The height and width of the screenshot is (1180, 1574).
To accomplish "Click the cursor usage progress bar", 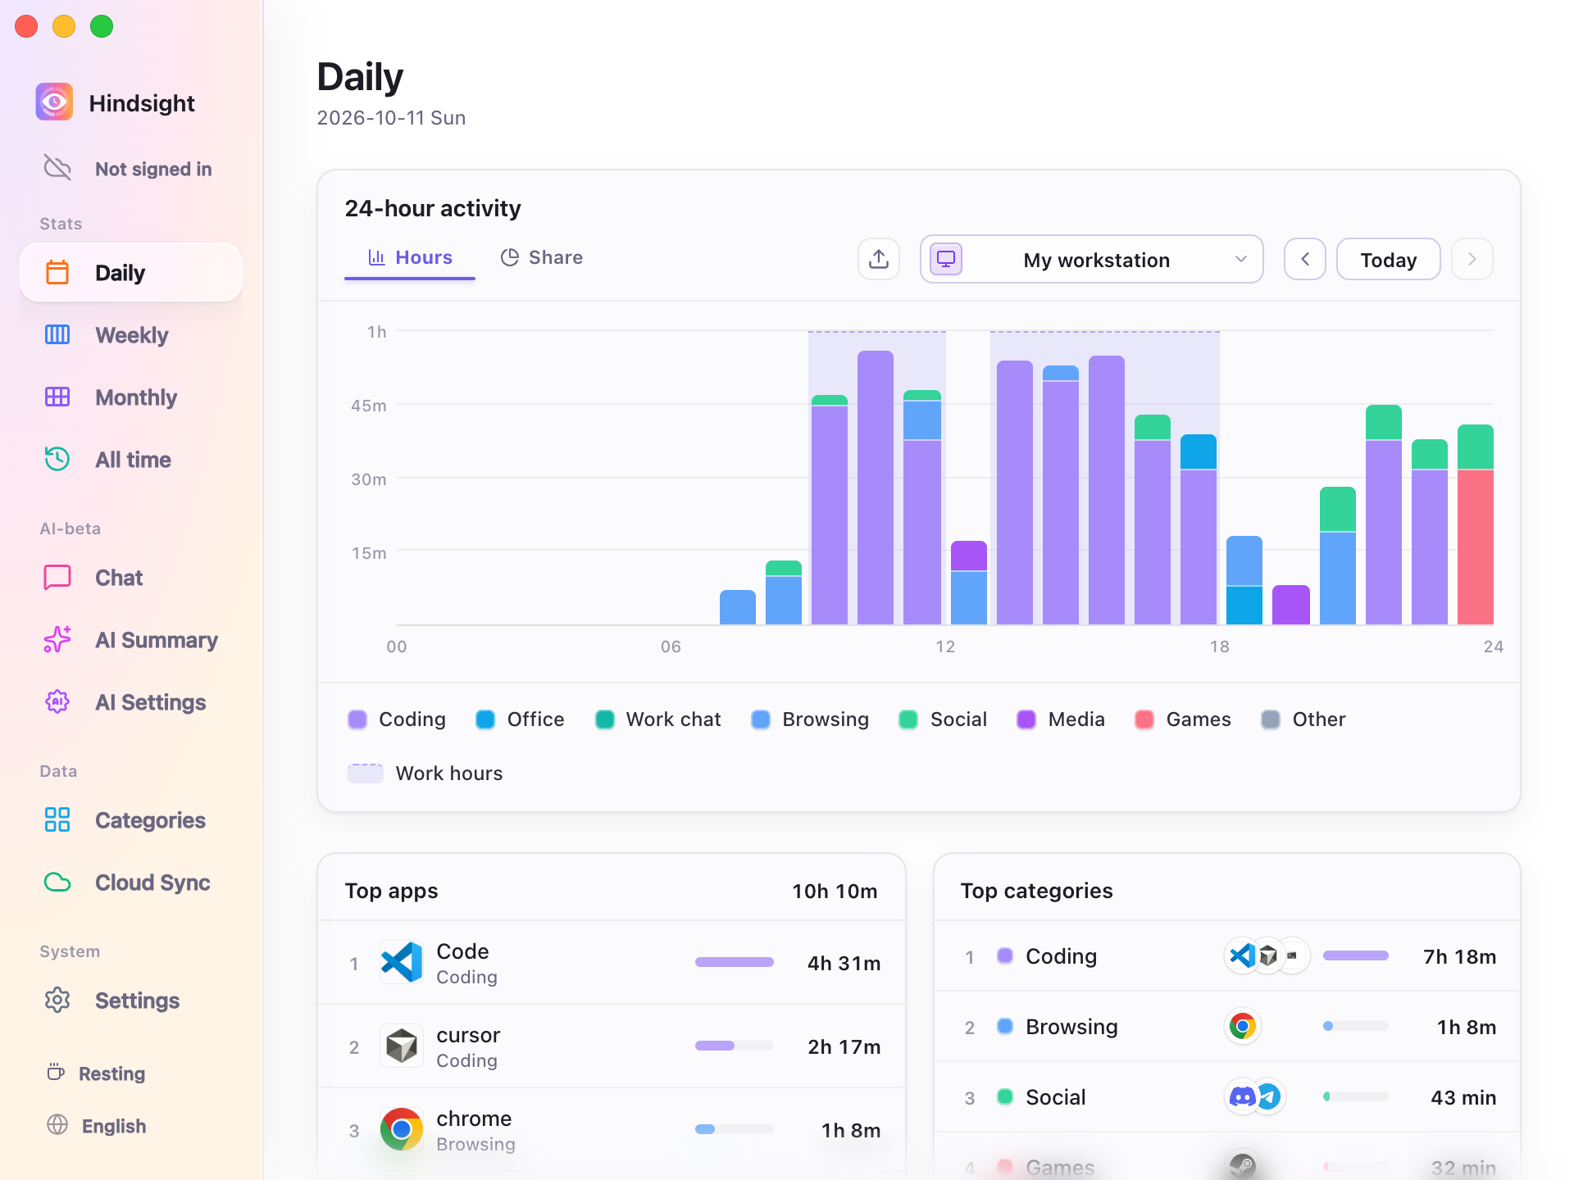I will pyautogui.click(x=735, y=1046).
